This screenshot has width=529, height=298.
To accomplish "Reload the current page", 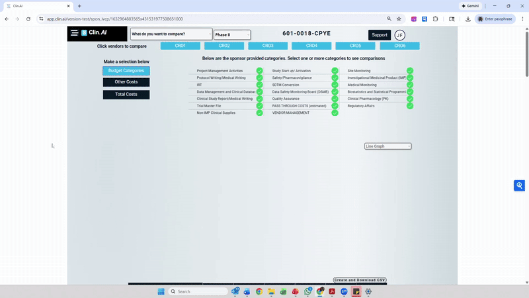I will [28, 19].
